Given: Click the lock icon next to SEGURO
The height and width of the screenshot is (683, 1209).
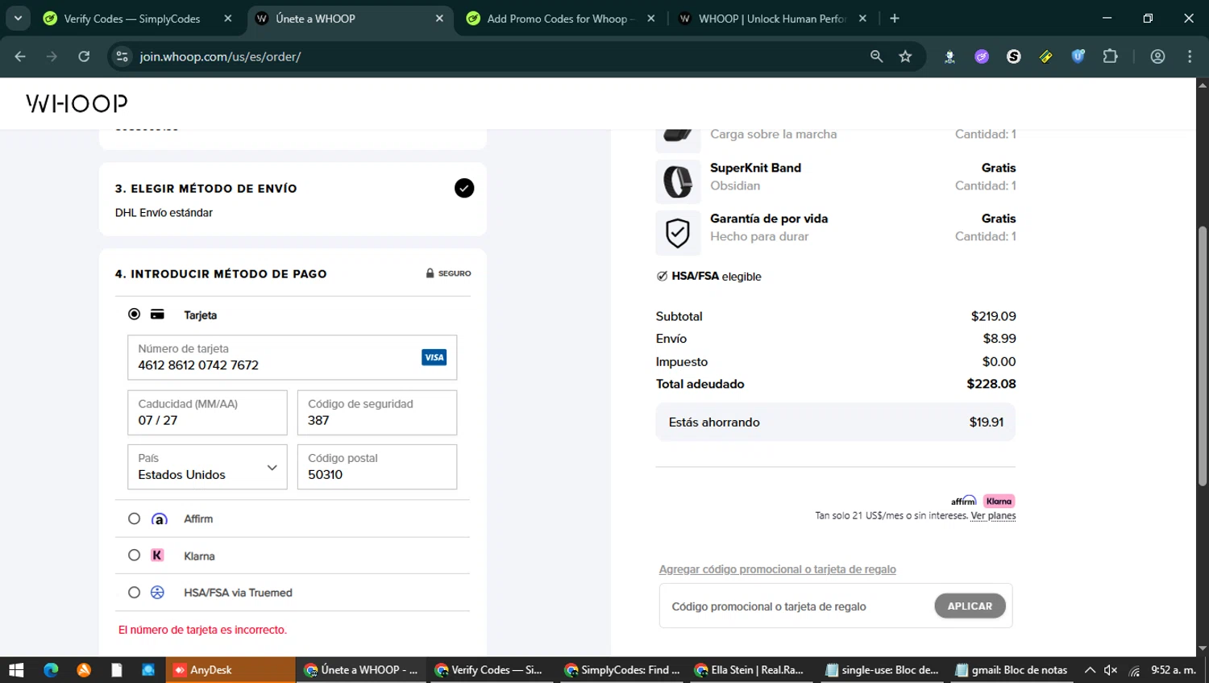Looking at the screenshot, I should coord(430,273).
